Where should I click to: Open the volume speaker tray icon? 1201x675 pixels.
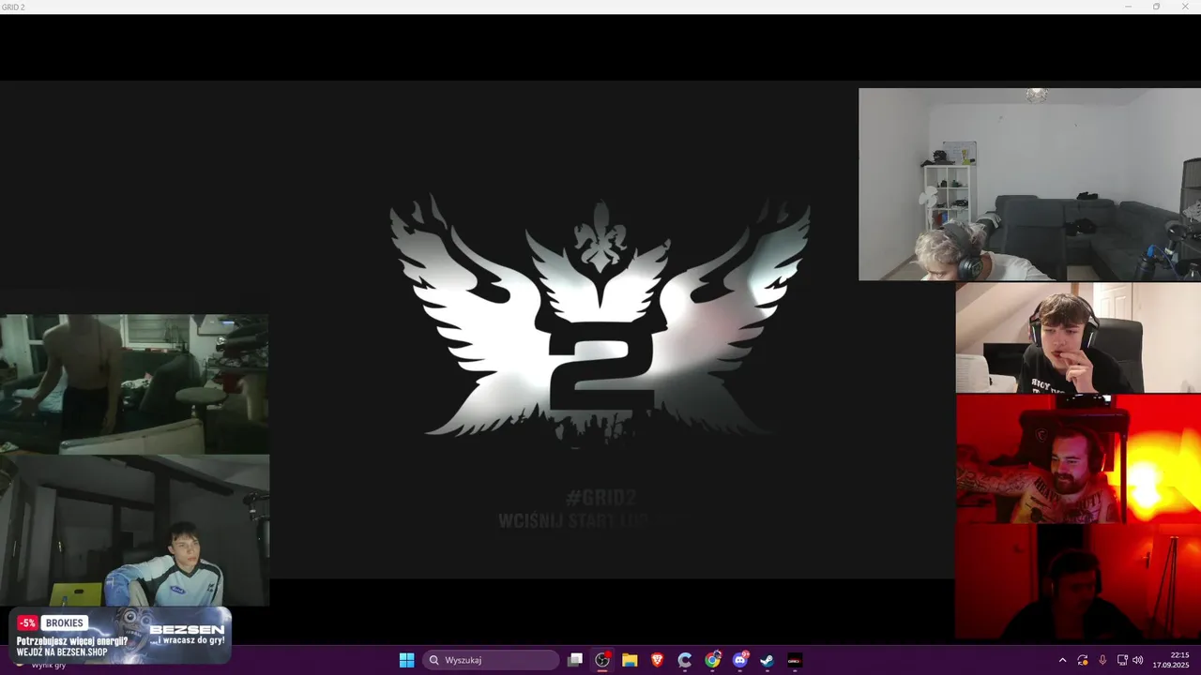[1138, 660]
